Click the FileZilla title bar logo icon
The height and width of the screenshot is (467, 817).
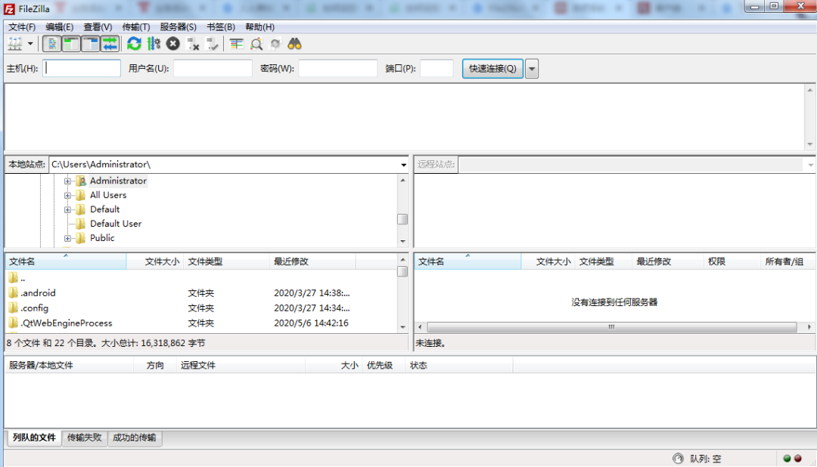(x=9, y=9)
